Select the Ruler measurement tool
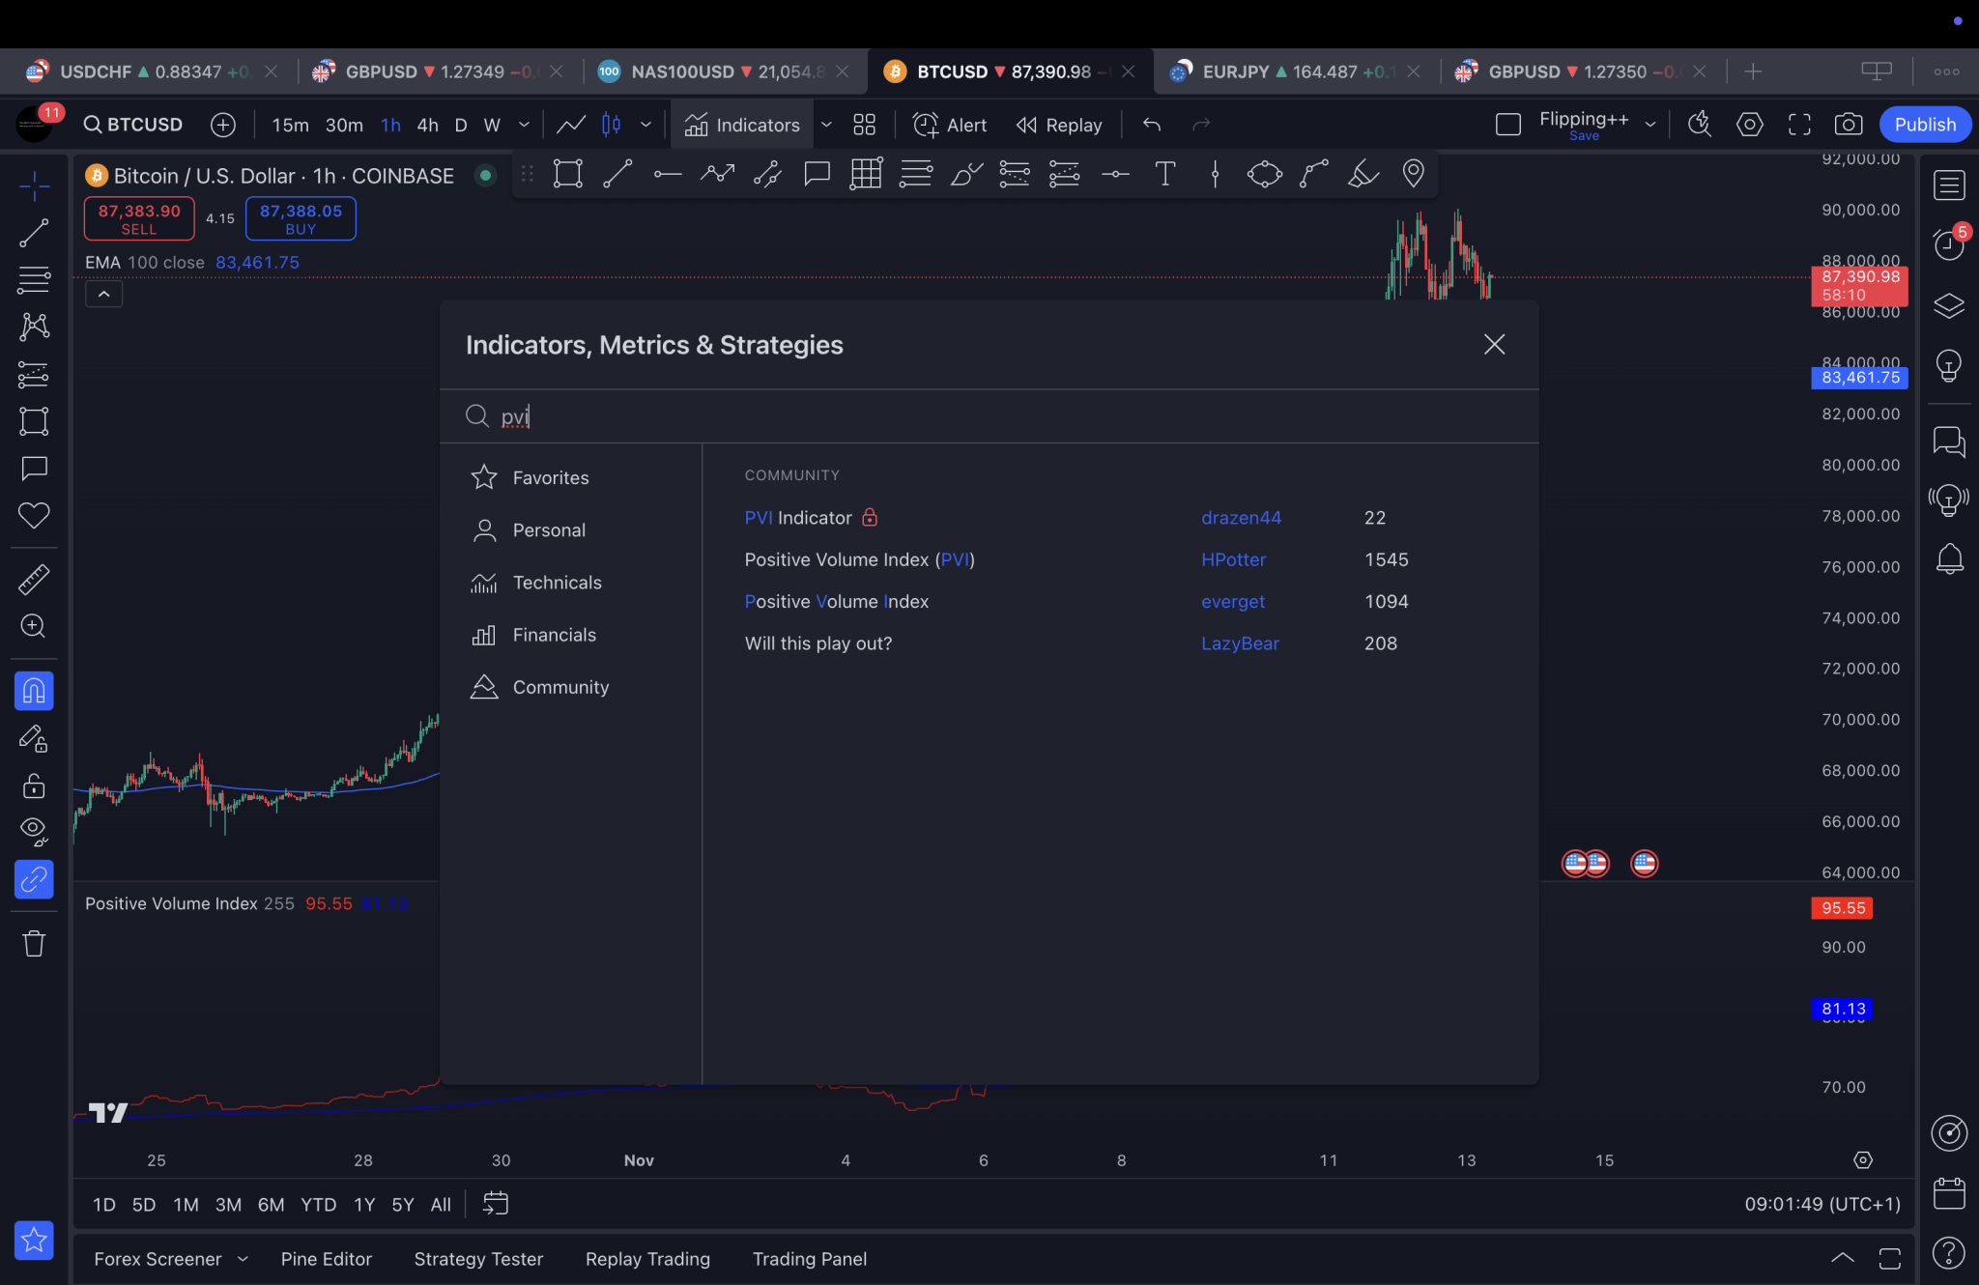The height and width of the screenshot is (1285, 1979). point(33,578)
